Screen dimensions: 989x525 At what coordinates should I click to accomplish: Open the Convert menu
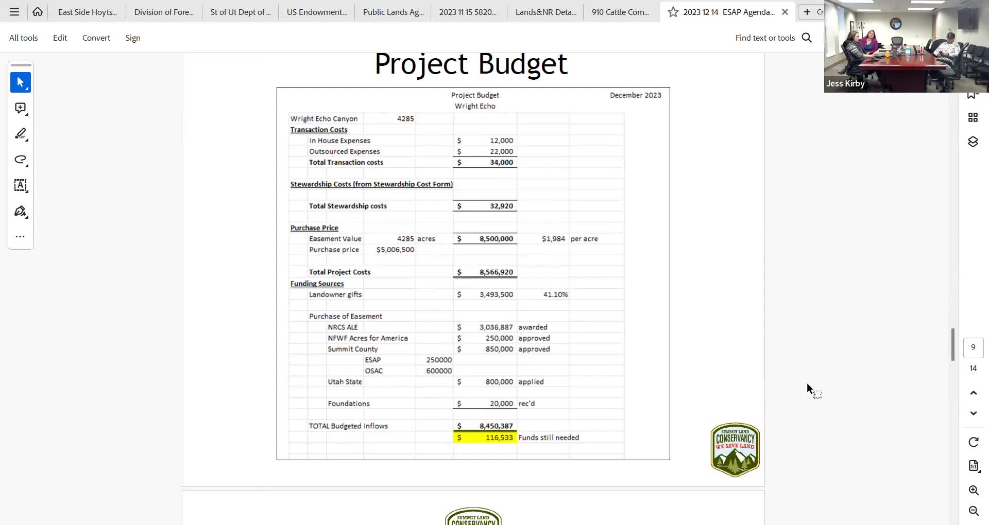click(x=96, y=37)
